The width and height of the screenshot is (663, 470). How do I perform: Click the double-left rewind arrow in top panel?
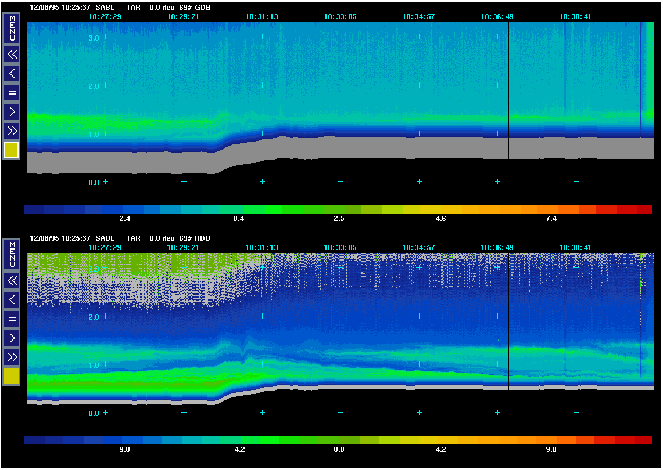point(12,55)
